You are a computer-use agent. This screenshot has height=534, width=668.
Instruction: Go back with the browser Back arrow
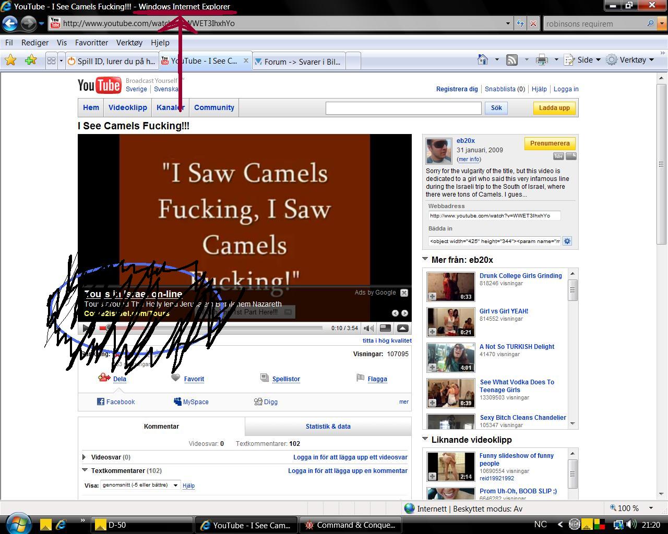(x=10, y=23)
